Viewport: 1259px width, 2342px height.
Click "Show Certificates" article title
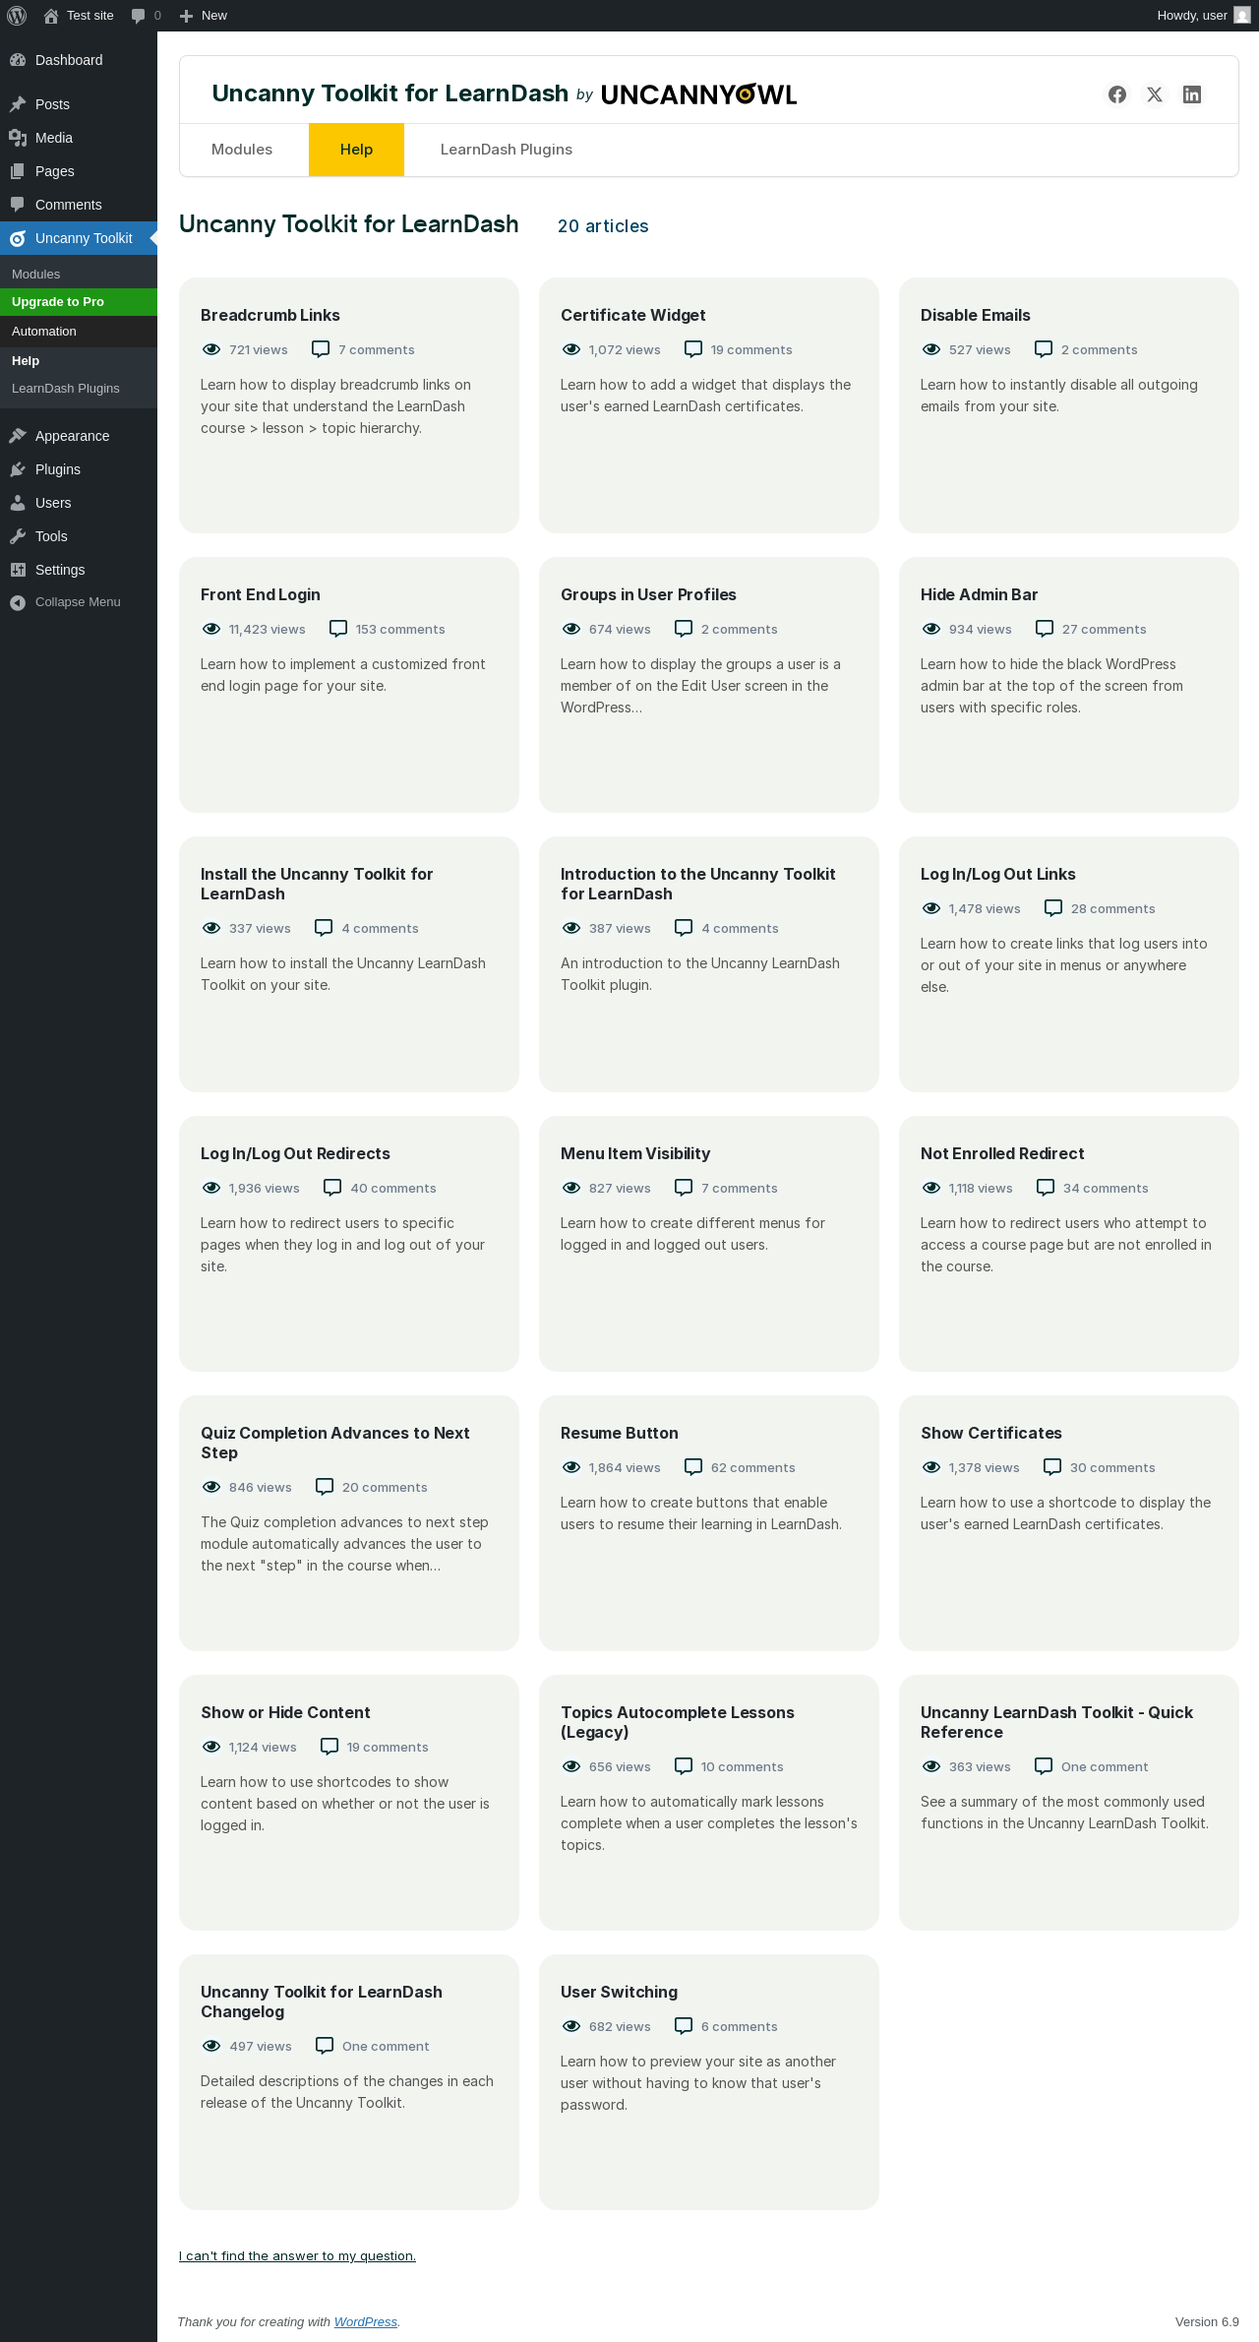click(991, 1433)
